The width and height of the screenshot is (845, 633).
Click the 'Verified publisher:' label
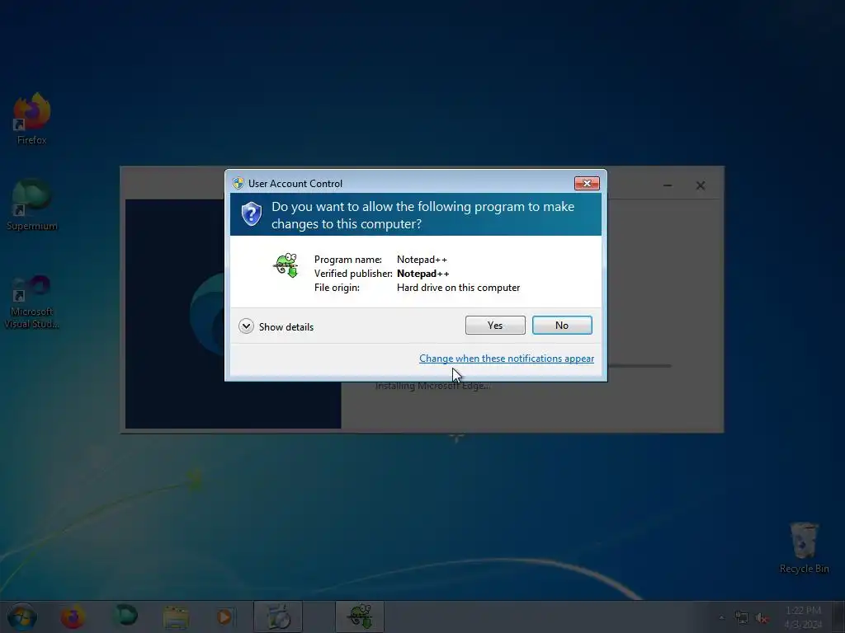pos(353,274)
